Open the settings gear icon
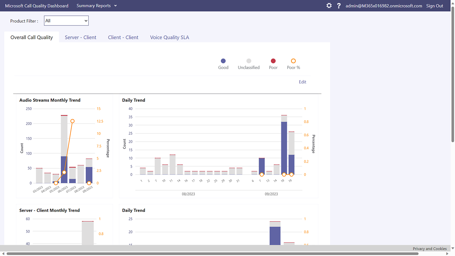This screenshot has width=455, height=256. 329,5
